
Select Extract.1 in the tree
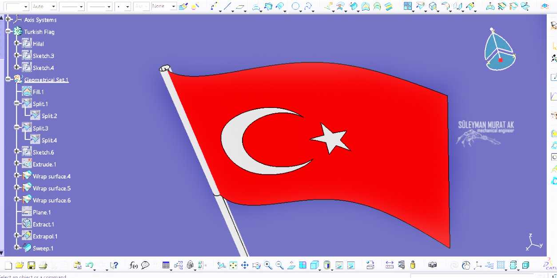click(44, 224)
